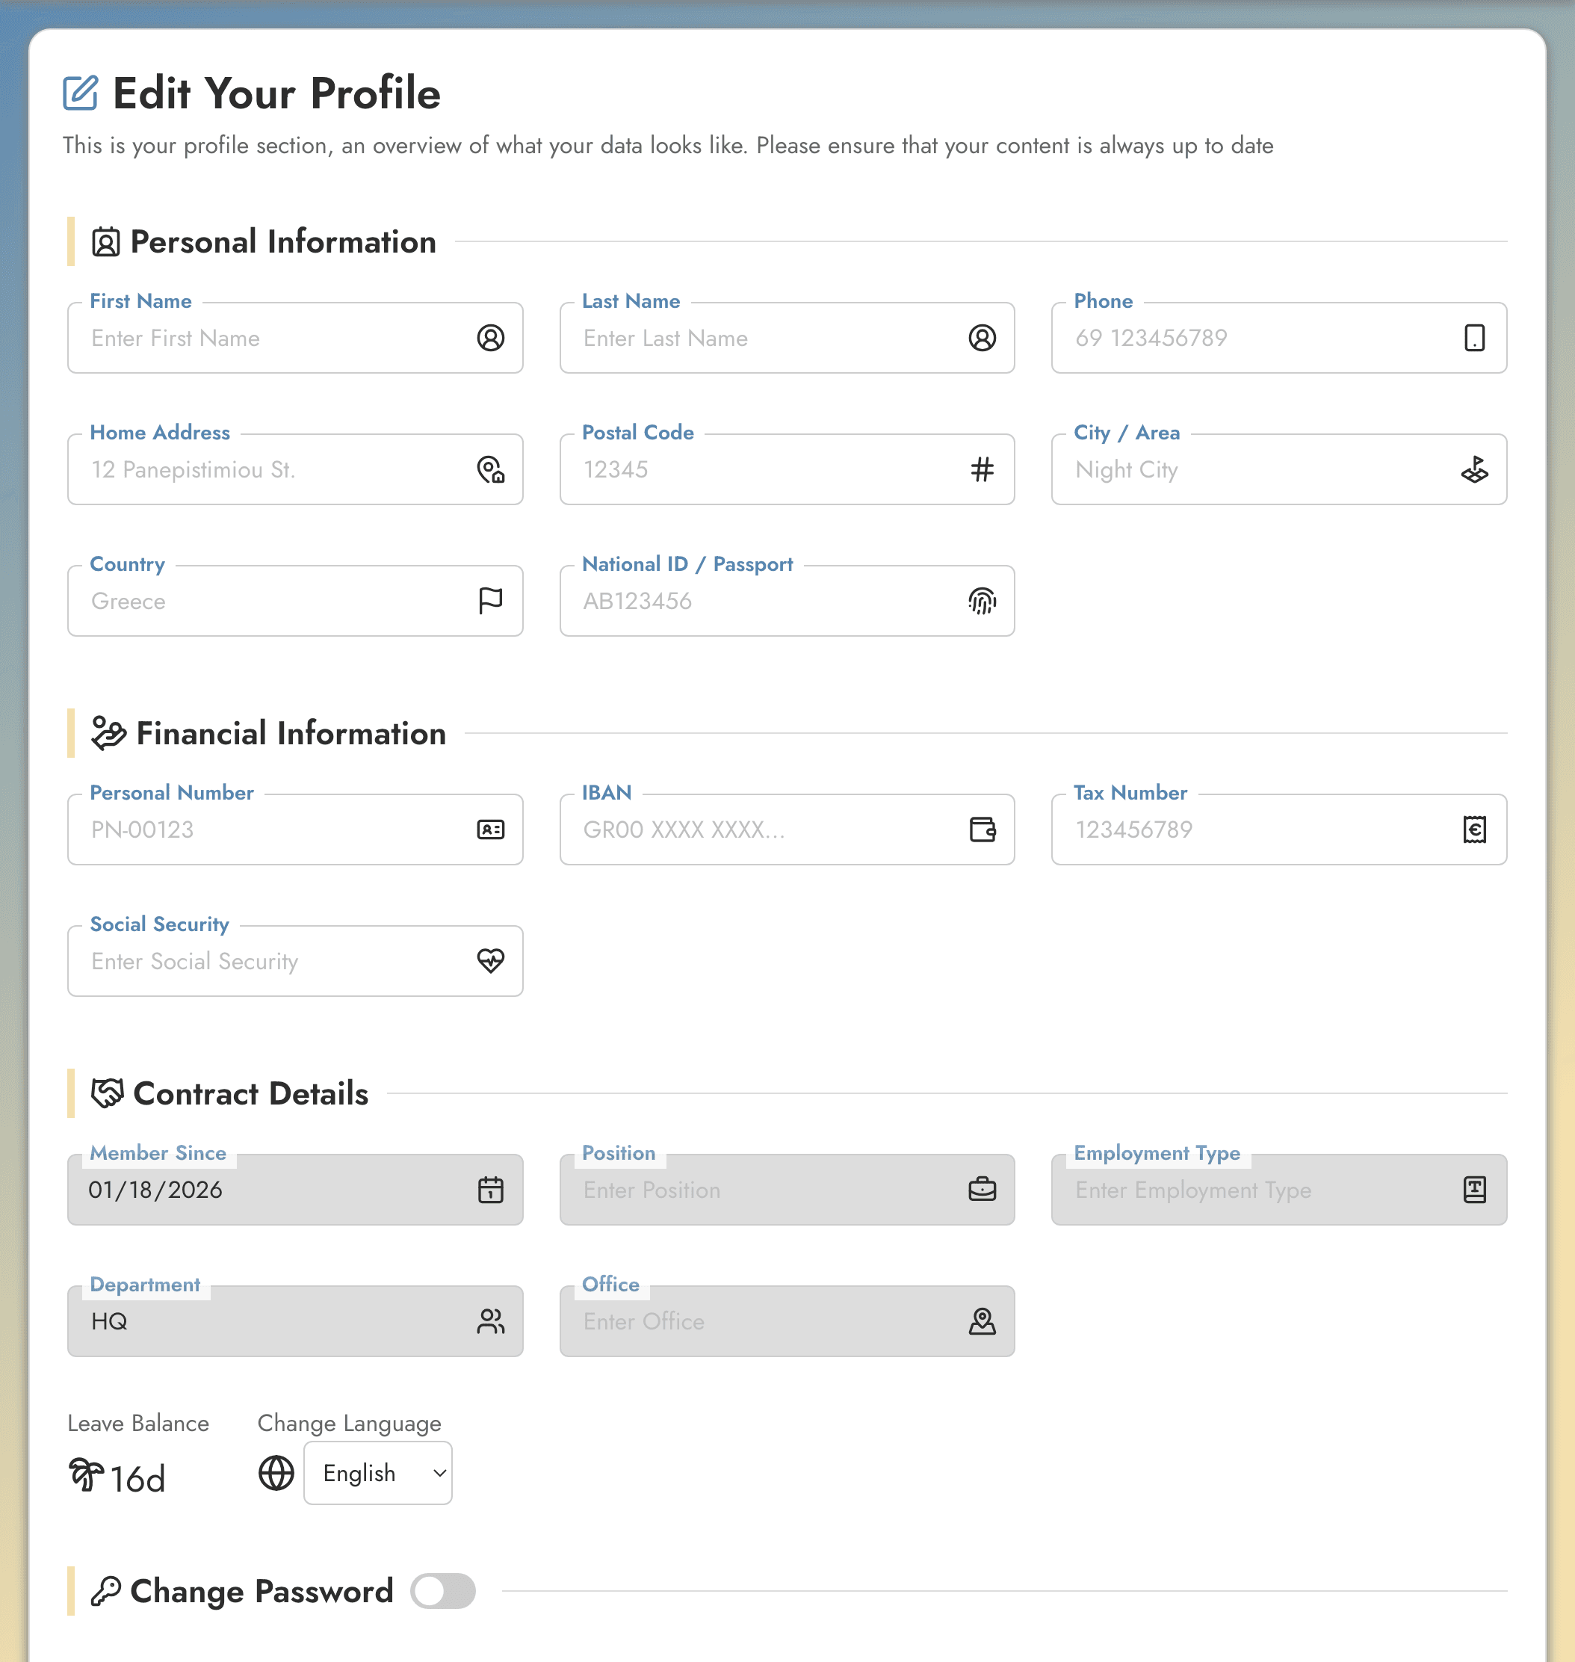Click the edit pencil icon beside Edit Your Profile
Viewport: 1575px width, 1662px height.
pos(81,93)
